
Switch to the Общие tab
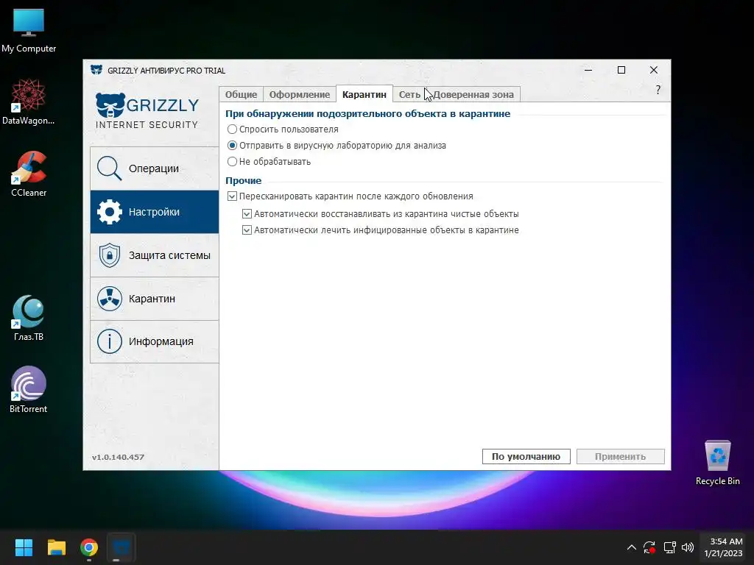(241, 94)
